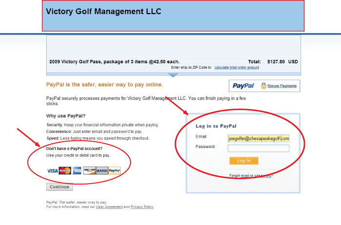
Task: Focus the Password input field
Action: [258, 149]
